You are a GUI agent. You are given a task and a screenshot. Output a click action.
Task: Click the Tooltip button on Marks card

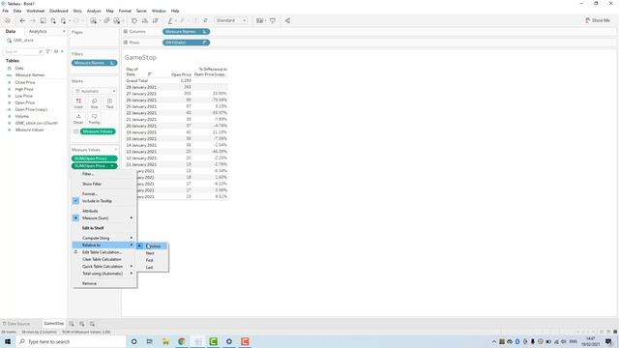click(95, 119)
